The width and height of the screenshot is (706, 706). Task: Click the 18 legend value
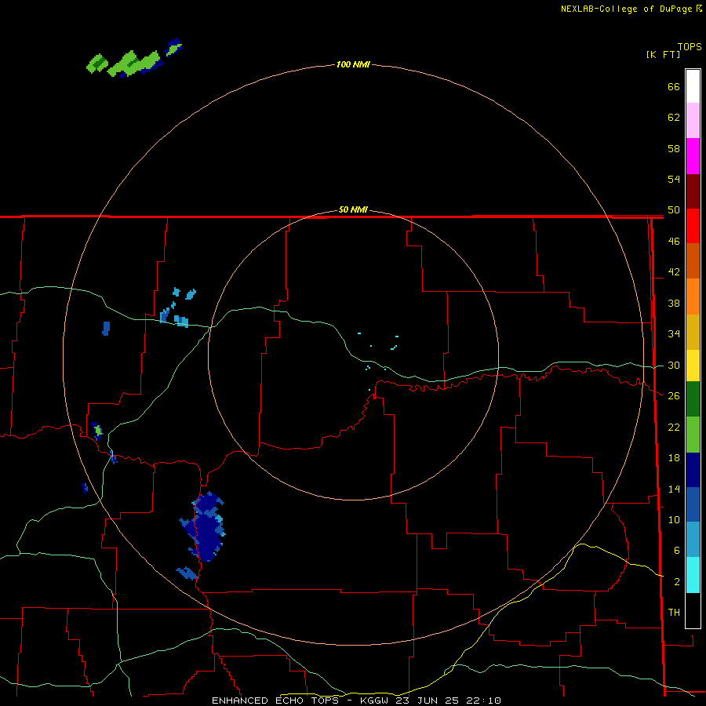[x=674, y=458]
